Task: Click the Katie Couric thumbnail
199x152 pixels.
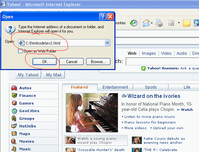Action: [137, 140]
